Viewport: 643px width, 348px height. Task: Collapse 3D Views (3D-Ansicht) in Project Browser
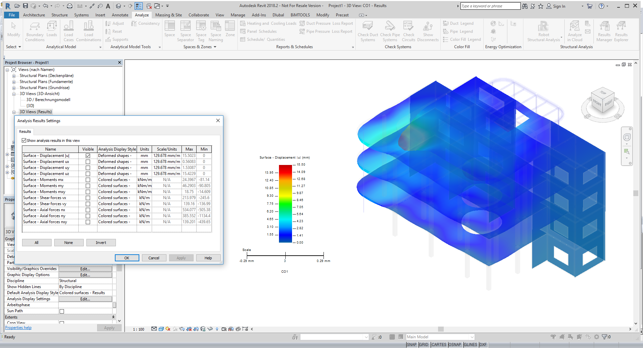(x=13, y=94)
